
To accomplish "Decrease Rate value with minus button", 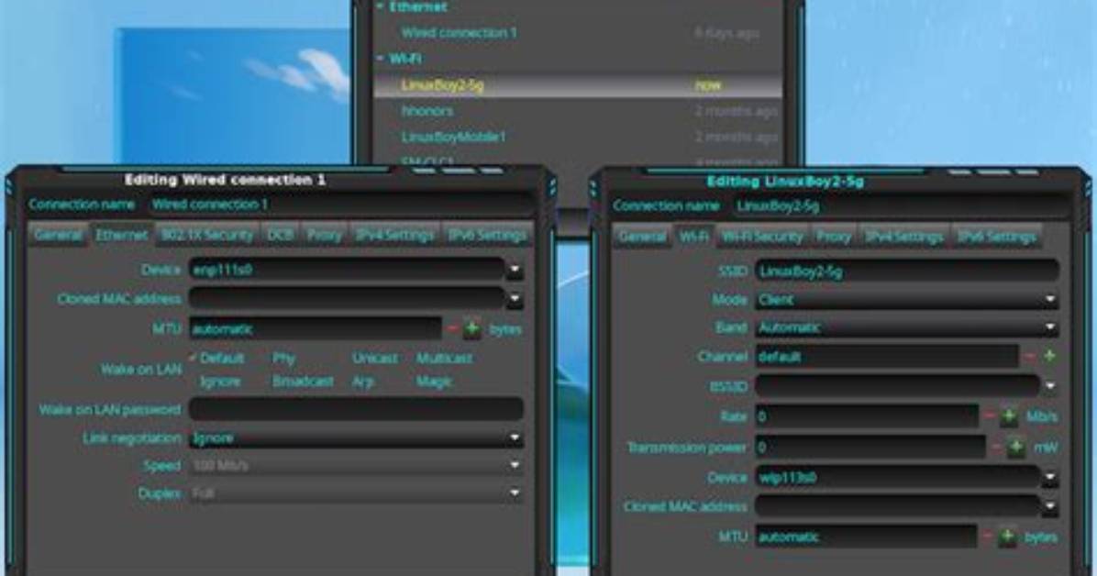I will [x=990, y=416].
